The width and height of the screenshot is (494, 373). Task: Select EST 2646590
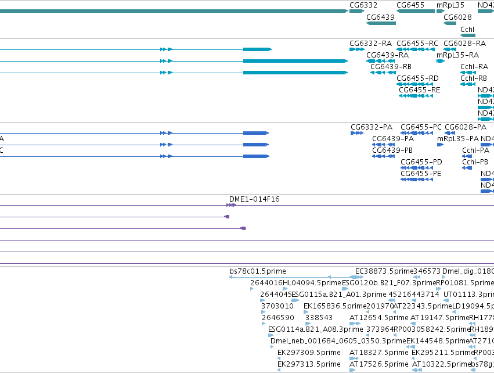point(278,318)
